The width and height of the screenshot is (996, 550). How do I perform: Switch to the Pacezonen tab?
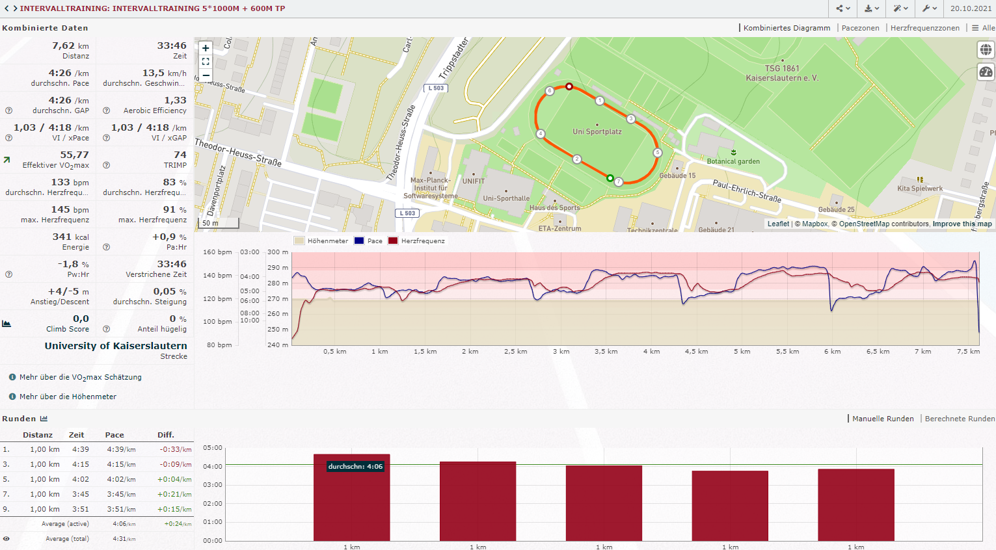860,28
